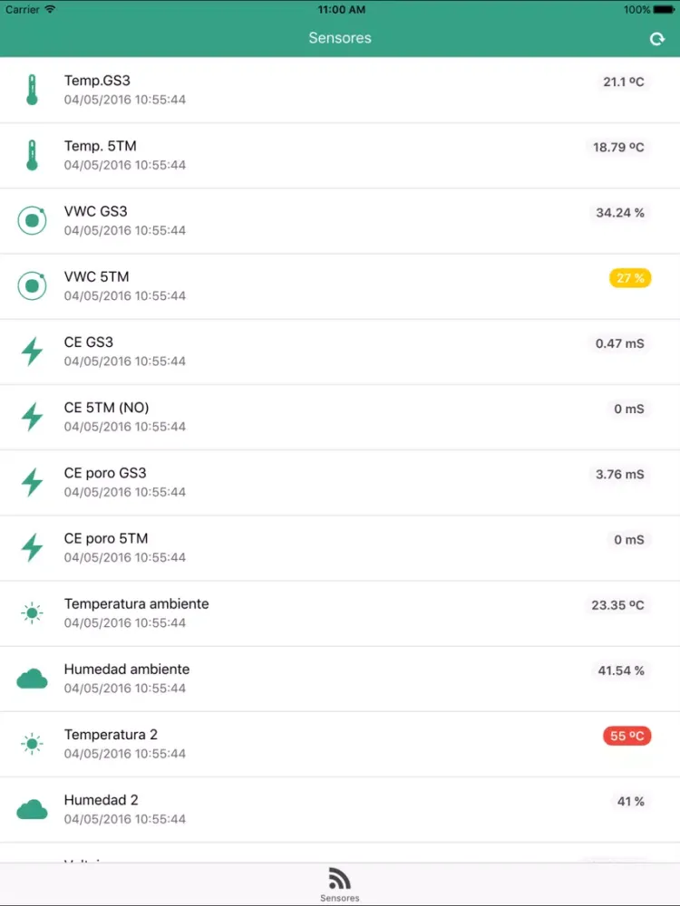Tap the Sensores header title

(340, 38)
